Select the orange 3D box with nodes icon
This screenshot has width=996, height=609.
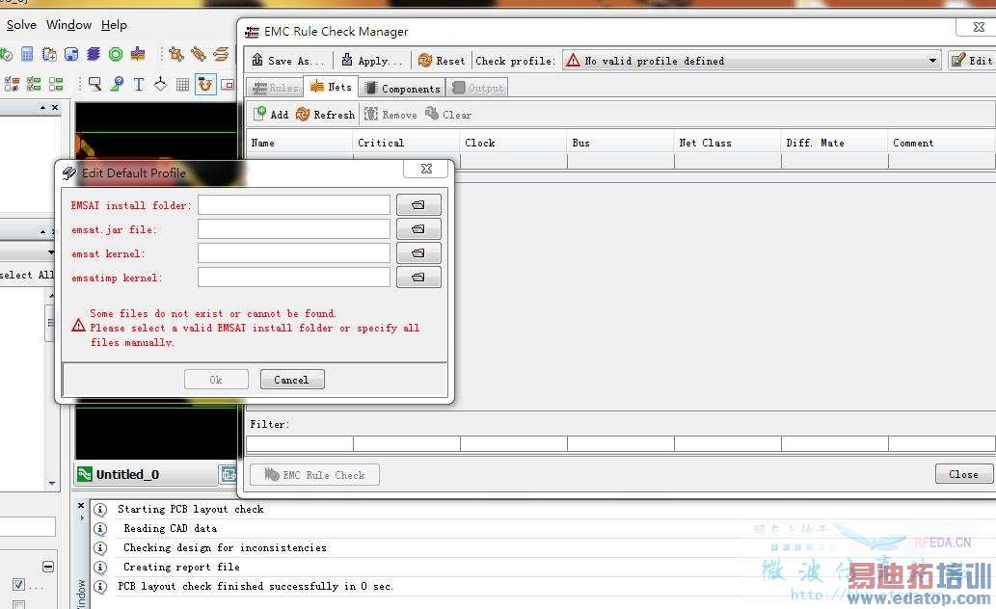pyautogui.click(x=176, y=54)
